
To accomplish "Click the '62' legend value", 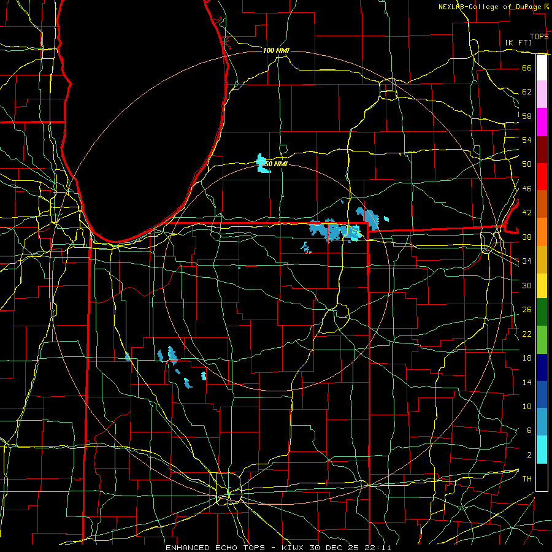I will [x=527, y=92].
